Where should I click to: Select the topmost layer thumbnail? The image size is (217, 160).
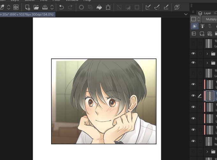[x=209, y=44]
